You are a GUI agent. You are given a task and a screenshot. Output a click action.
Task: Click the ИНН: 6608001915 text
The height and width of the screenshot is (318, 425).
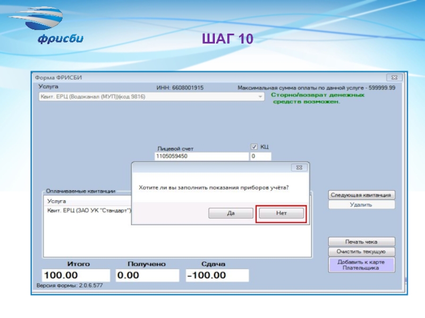click(180, 87)
